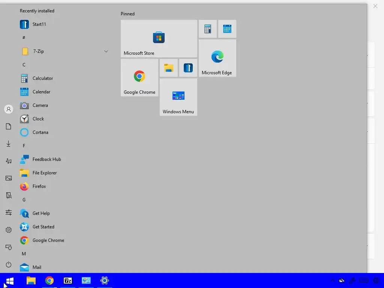Launch Calendar from the app list
The width and height of the screenshot is (384, 288).
click(64, 92)
